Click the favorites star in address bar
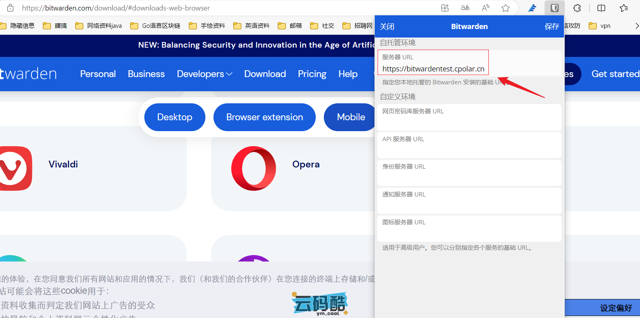Viewport: 640px width, 318px height. (505, 8)
